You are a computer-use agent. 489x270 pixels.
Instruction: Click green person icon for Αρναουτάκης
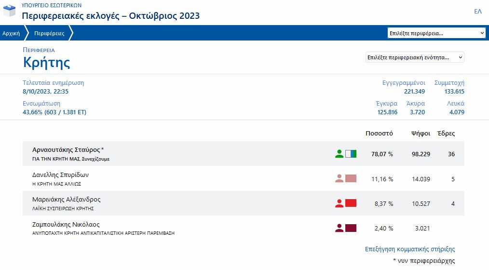(340, 154)
